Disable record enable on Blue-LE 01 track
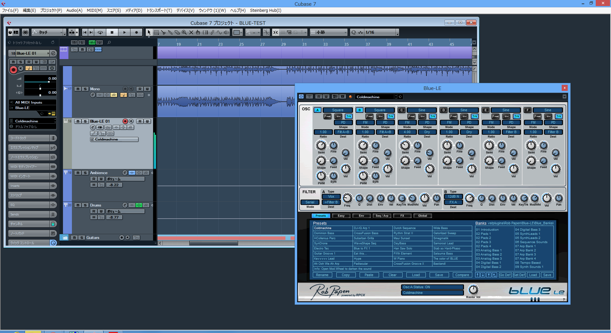Viewport: 611px width, 333px height. (125, 121)
